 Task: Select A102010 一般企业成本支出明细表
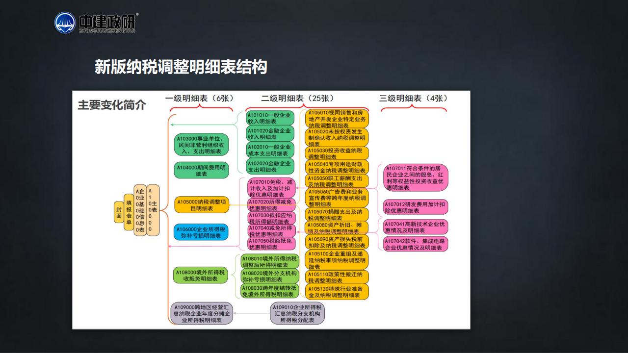[270, 150]
